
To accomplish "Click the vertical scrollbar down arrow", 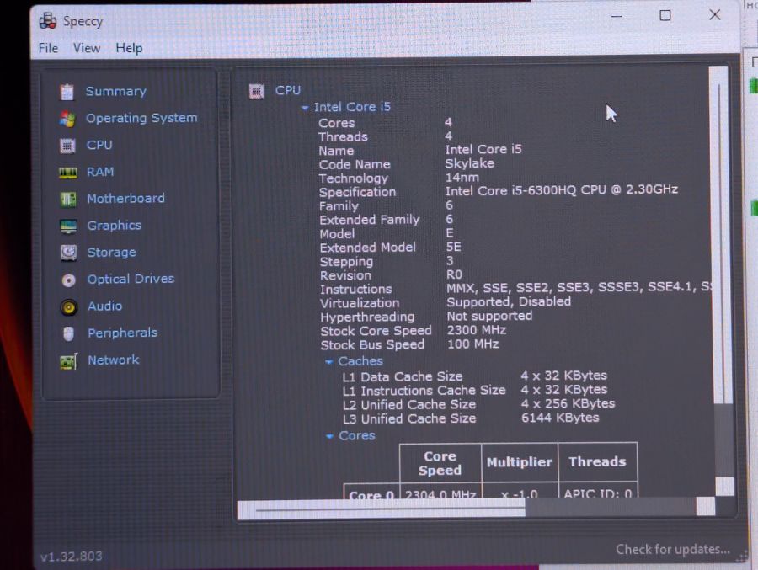I will [724, 487].
